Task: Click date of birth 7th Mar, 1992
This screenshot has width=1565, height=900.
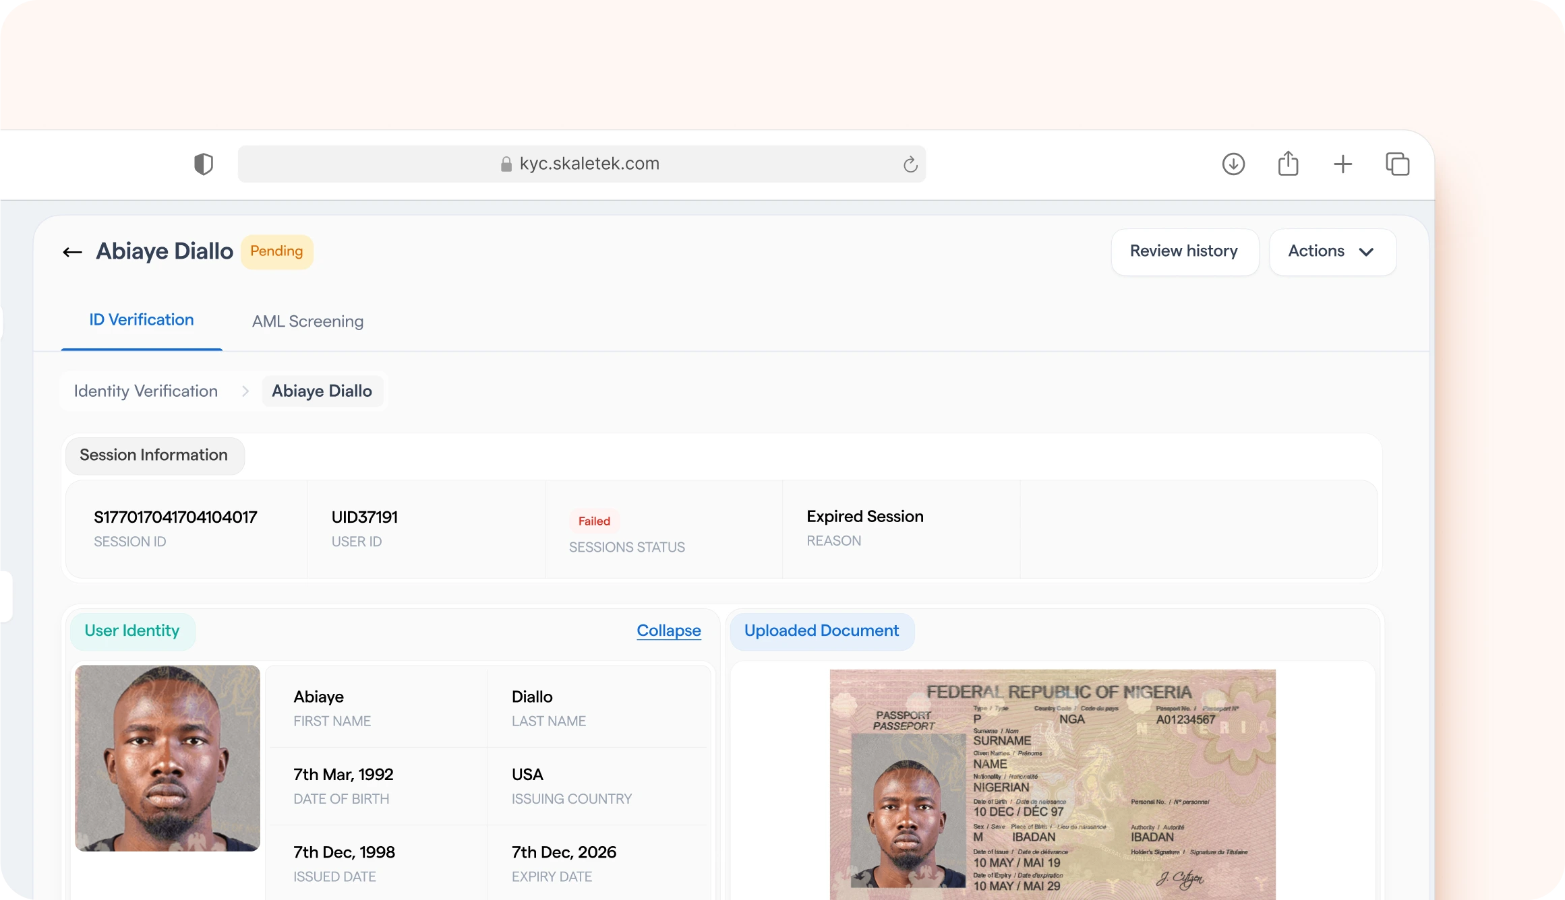Action: click(x=343, y=775)
